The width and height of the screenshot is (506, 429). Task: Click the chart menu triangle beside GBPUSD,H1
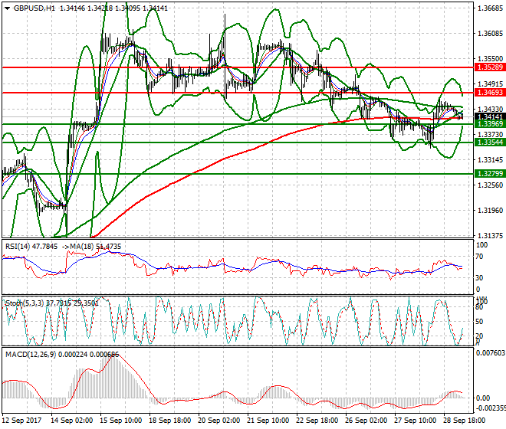pos(7,8)
